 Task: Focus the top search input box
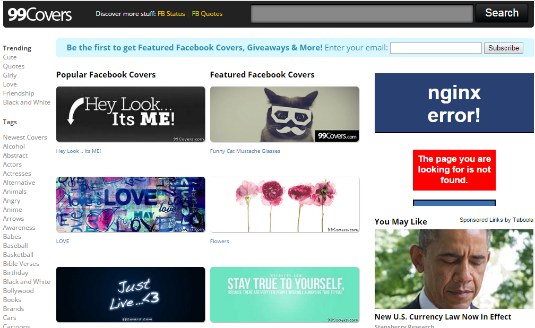362,14
